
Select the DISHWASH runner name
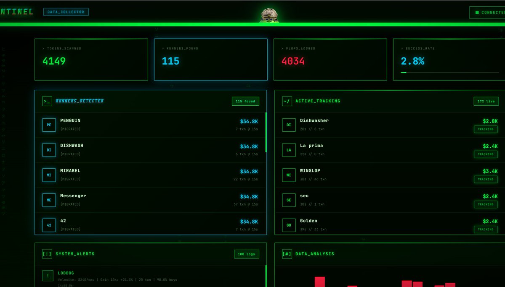(x=72, y=146)
